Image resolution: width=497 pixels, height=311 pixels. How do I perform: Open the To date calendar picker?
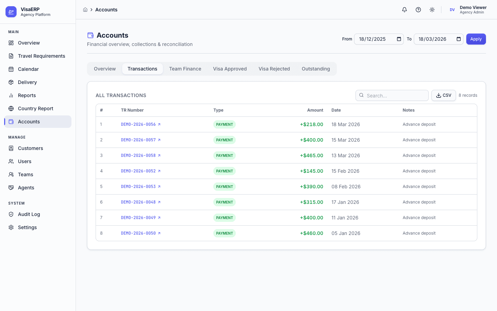[x=459, y=39]
